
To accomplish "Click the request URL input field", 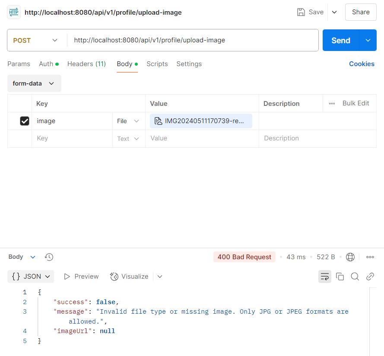I will 193,40.
